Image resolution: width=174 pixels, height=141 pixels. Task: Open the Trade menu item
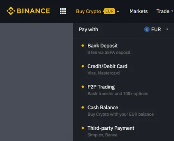point(163,11)
